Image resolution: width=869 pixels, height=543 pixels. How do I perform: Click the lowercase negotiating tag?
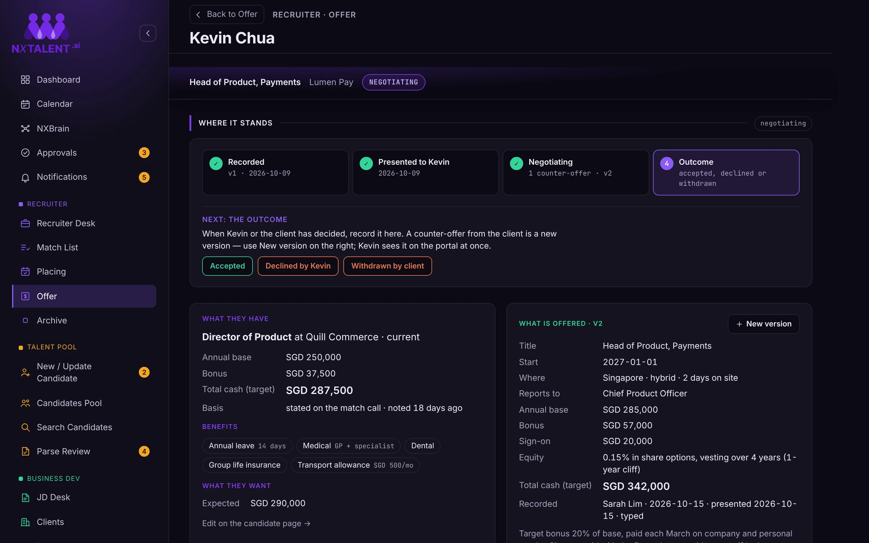point(783,123)
